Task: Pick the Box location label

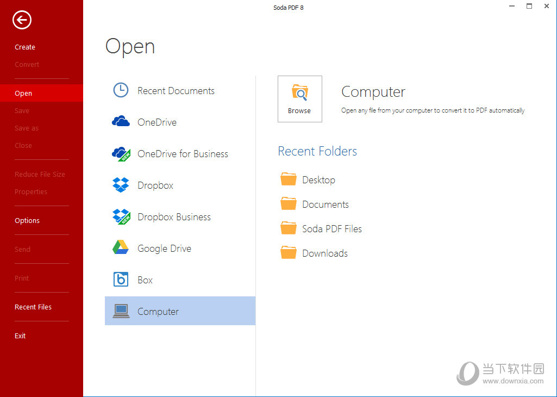Action: point(145,280)
